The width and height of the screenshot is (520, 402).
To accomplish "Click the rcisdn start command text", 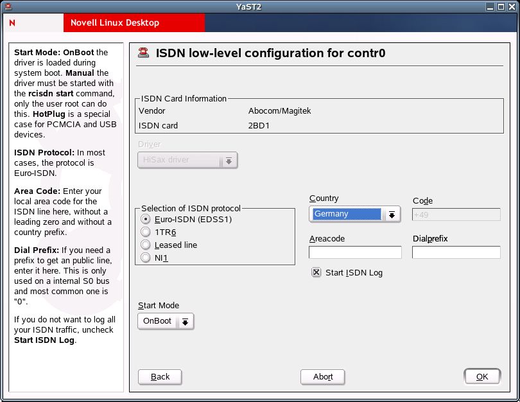I will pyautogui.click(x=51, y=94).
